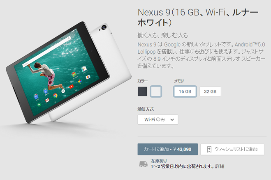Screen dimensions: 271x180
Task: Select the 16 GB memory option
Action: [185, 91]
